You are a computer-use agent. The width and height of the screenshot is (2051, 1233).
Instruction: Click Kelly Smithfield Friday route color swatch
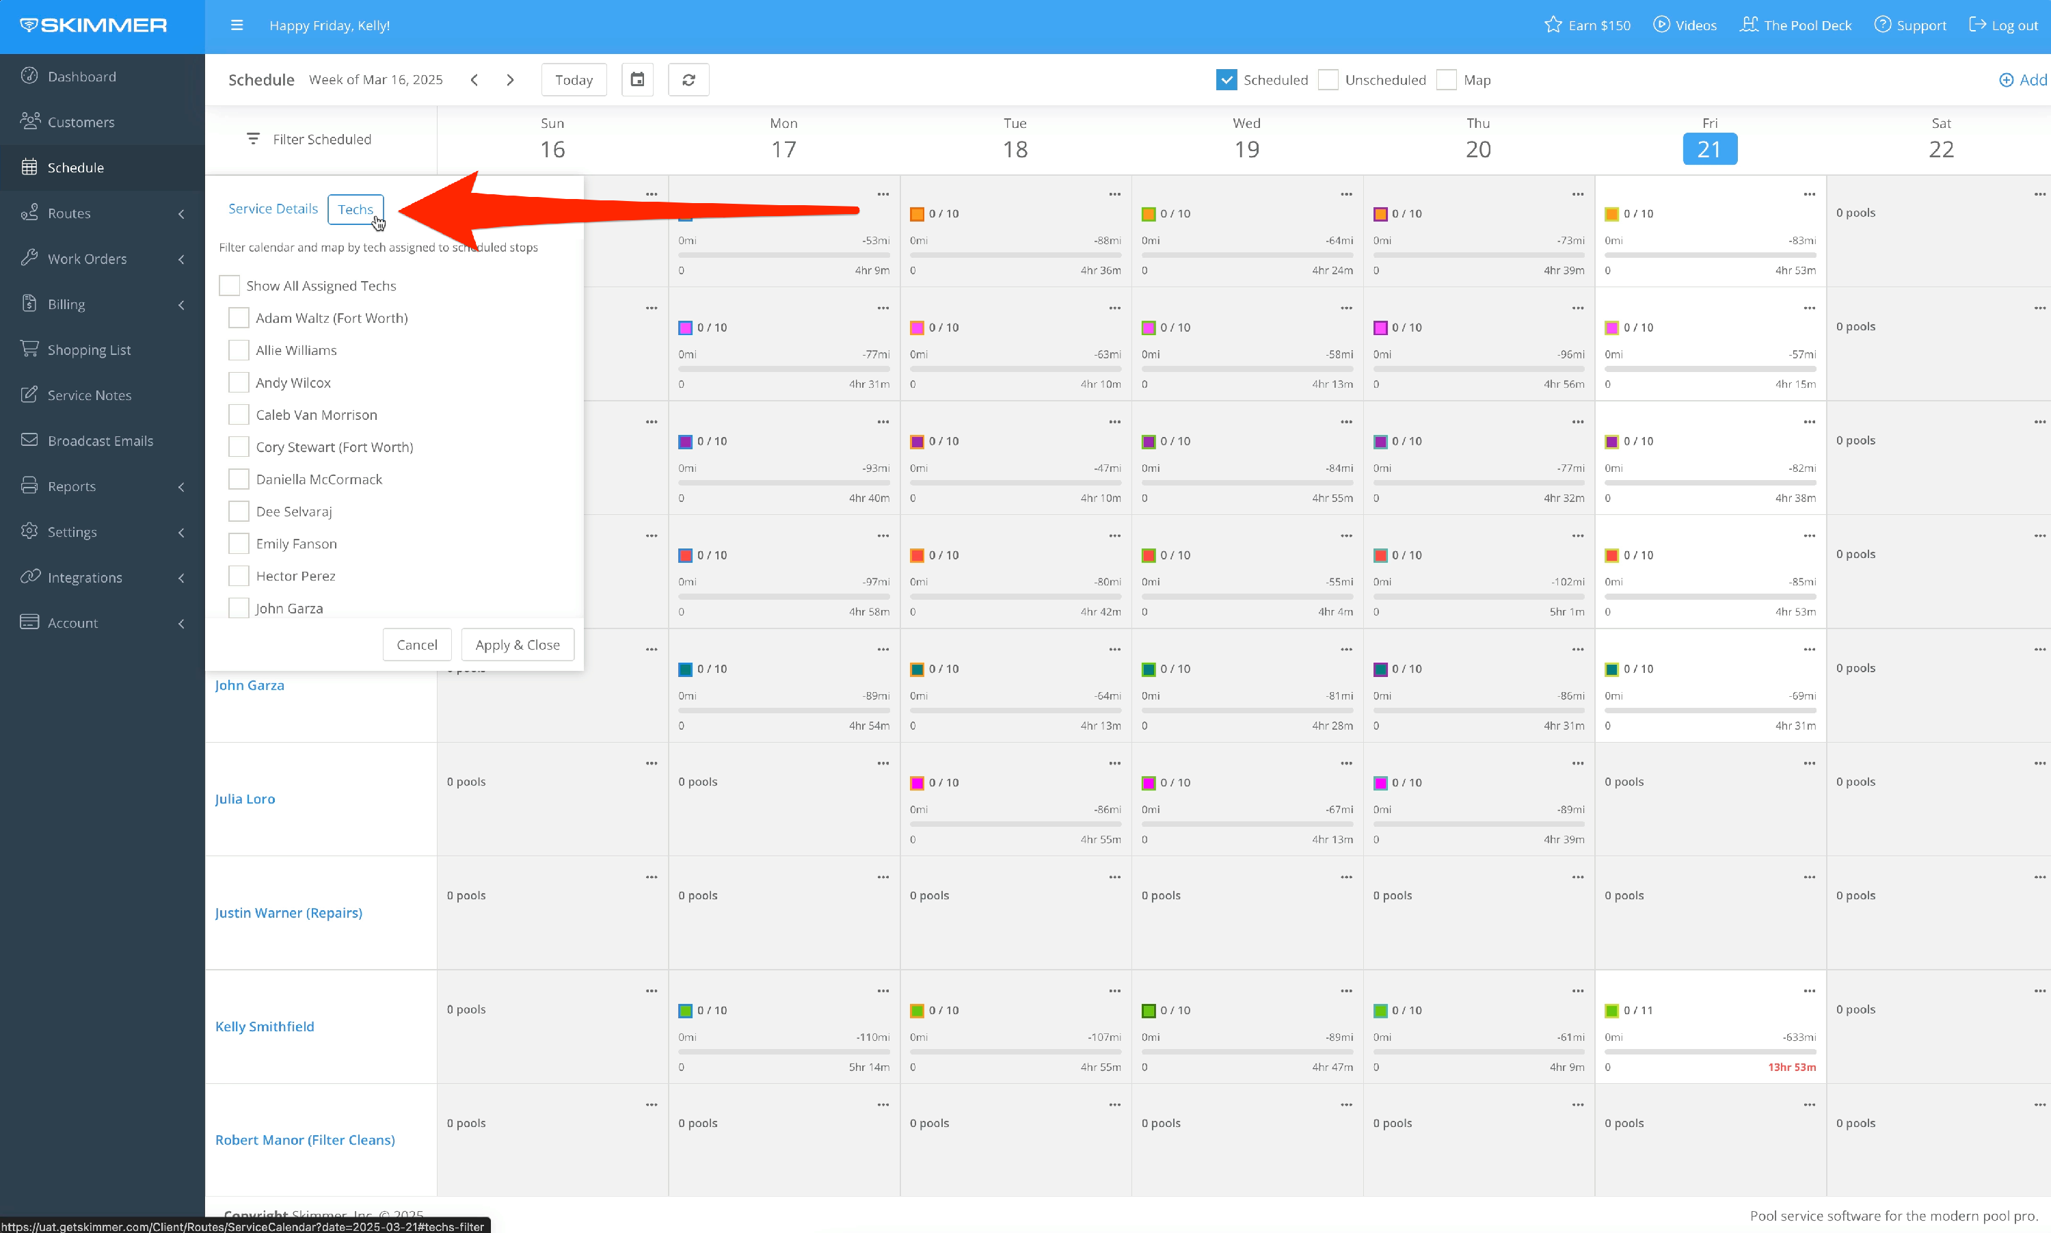pos(1611,1010)
